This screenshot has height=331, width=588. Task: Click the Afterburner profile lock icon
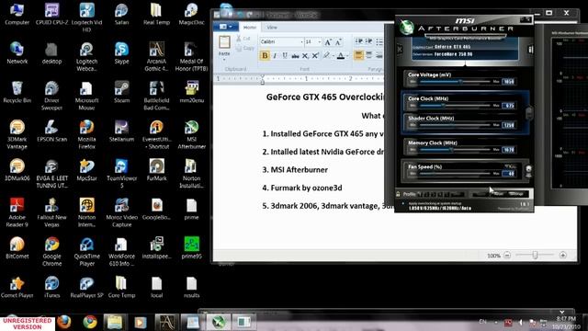pyautogui.click(x=398, y=194)
